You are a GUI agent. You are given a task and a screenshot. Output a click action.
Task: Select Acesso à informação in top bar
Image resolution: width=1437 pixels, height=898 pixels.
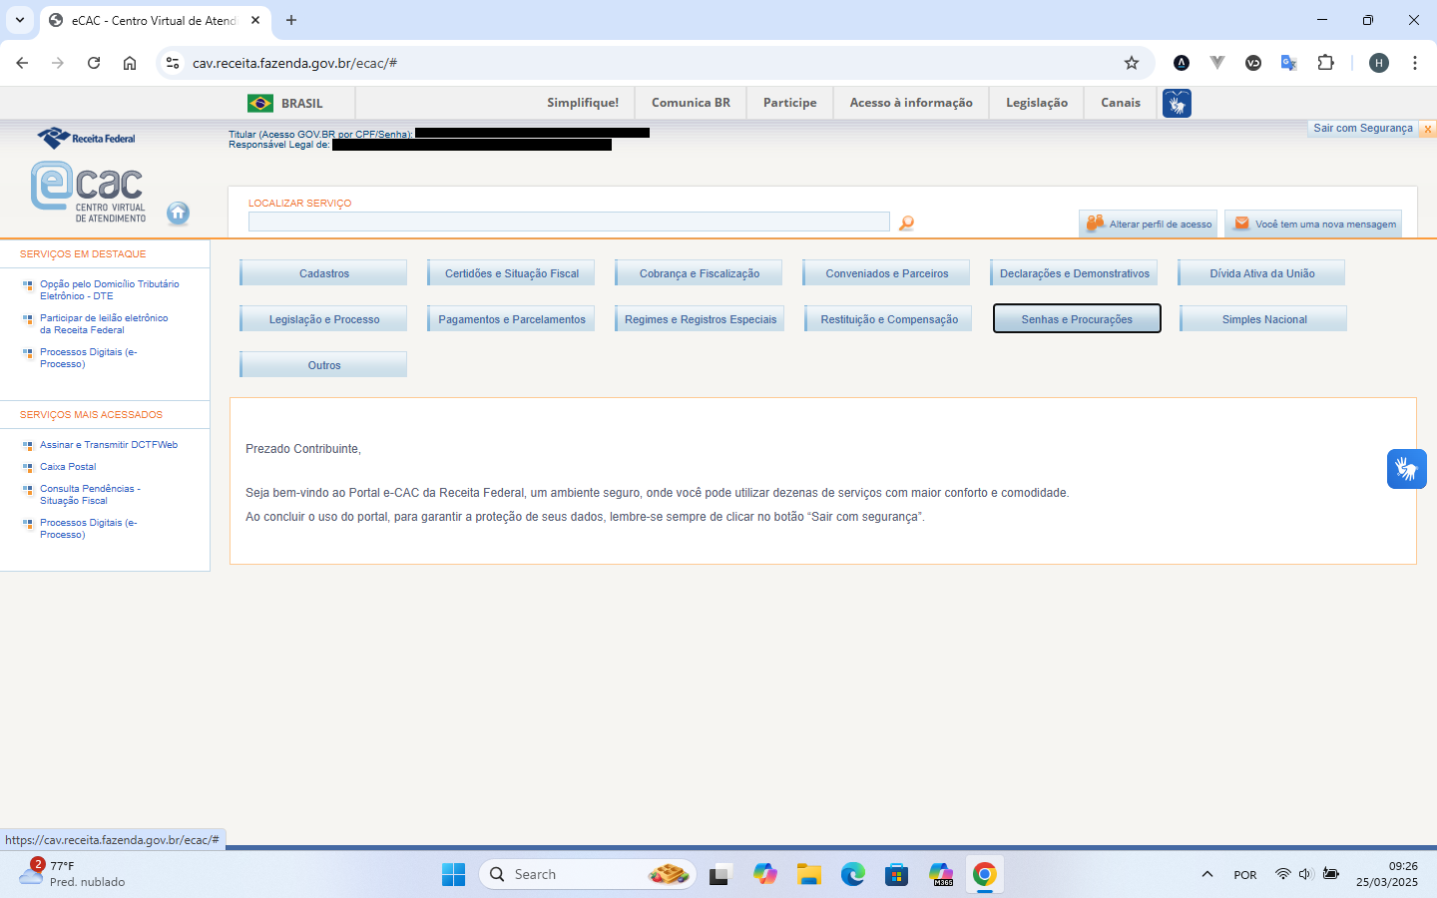(x=910, y=103)
